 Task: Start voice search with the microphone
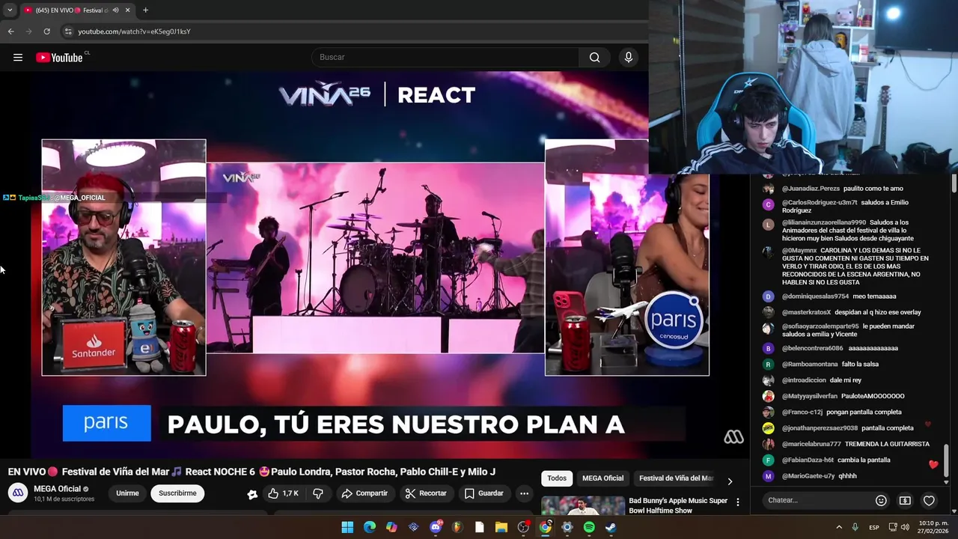pos(629,58)
